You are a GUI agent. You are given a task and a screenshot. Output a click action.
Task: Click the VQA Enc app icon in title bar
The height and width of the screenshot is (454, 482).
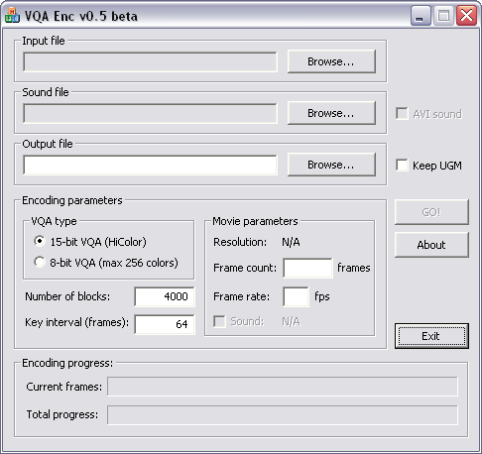[x=12, y=16]
